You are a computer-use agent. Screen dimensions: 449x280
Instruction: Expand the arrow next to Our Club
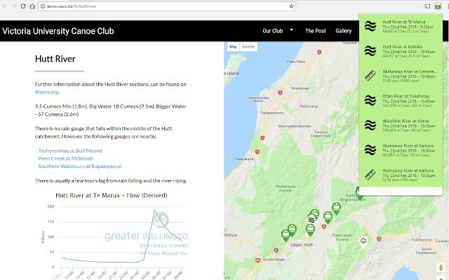(x=292, y=29)
